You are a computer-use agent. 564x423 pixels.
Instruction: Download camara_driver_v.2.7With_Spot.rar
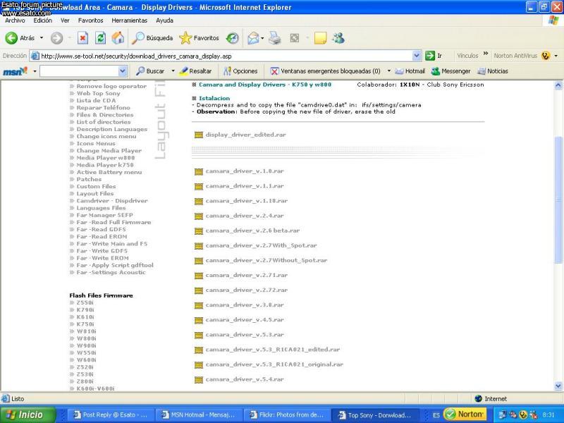[261, 245]
